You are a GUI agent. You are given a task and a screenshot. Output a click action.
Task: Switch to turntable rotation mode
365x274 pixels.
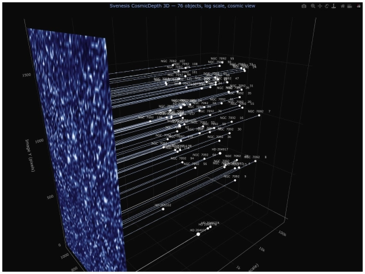pos(334,6)
